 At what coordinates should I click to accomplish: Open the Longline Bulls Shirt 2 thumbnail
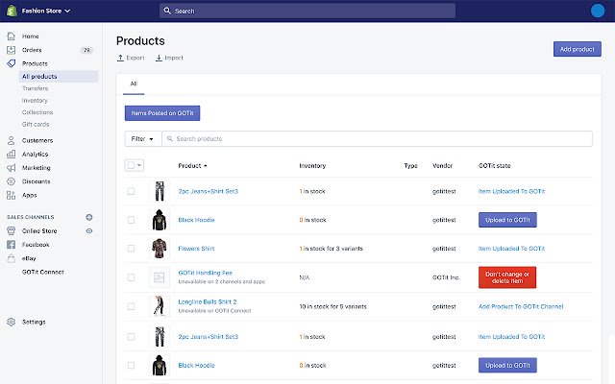(160, 306)
